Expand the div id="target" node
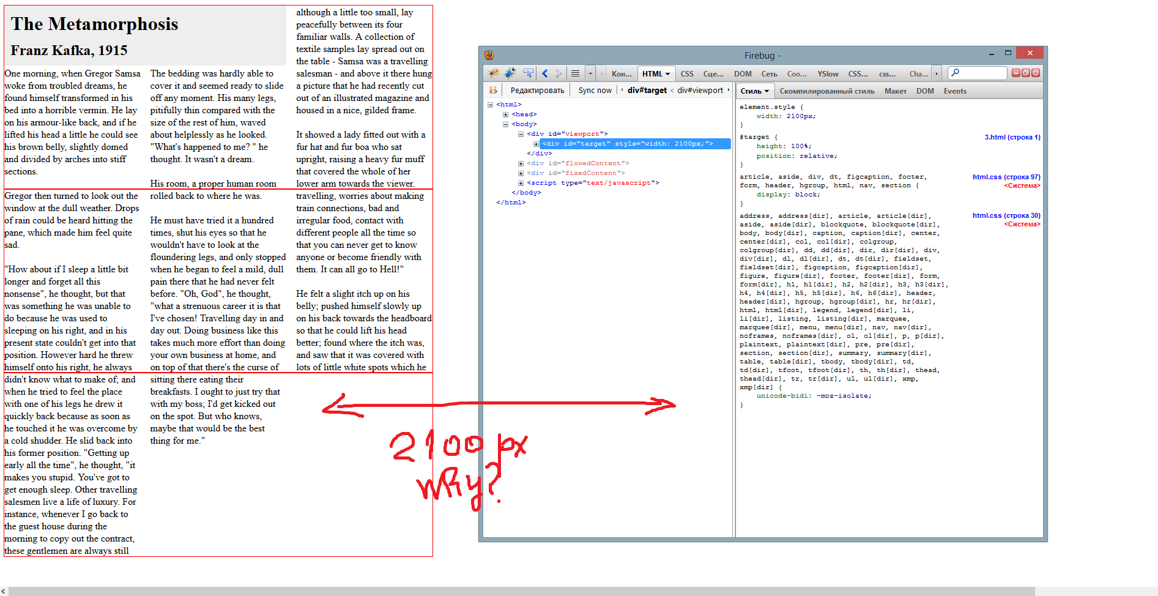The width and height of the screenshot is (1158, 596). click(536, 144)
